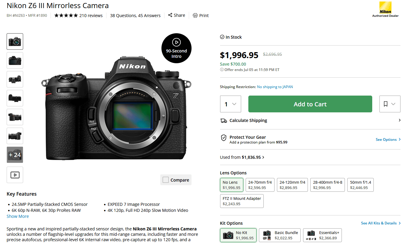Tick the Compare checkbox
This screenshot has height=243, width=405.
[166, 180]
